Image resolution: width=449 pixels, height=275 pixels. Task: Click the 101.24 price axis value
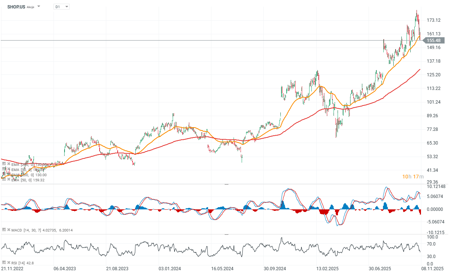(x=434, y=102)
